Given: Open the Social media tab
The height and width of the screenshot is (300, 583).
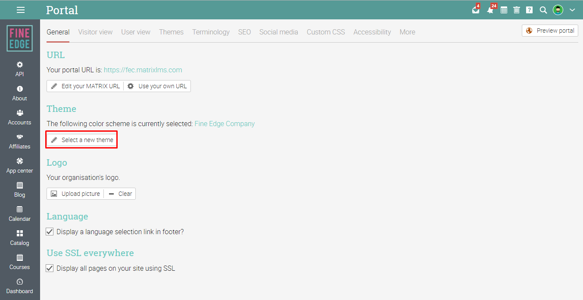Looking at the screenshot, I should click(x=278, y=32).
